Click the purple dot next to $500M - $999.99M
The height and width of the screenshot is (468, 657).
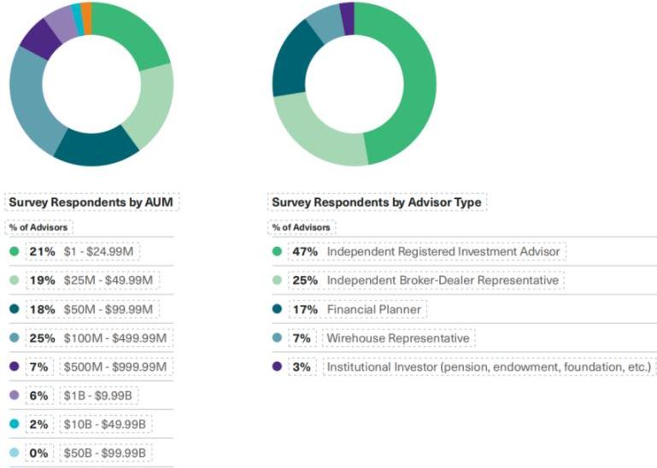[14, 366]
